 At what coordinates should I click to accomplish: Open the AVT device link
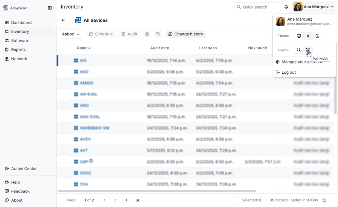[x=84, y=150]
